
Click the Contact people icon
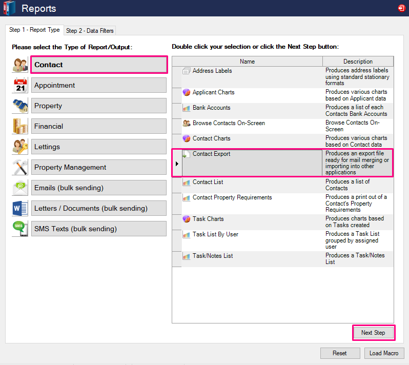click(x=21, y=65)
